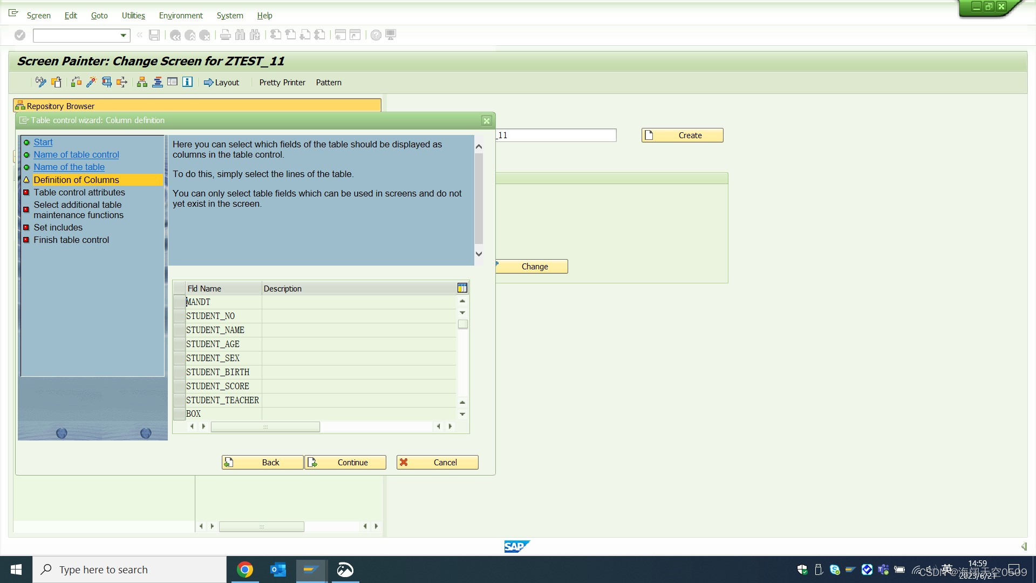Click the Save diskette icon
Viewport: 1036px width, 583px height.
(154, 35)
